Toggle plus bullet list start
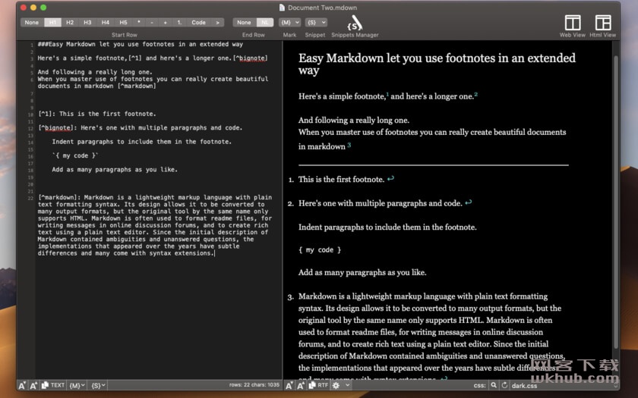Viewport: 638px width, 398px height. click(x=166, y=22)
